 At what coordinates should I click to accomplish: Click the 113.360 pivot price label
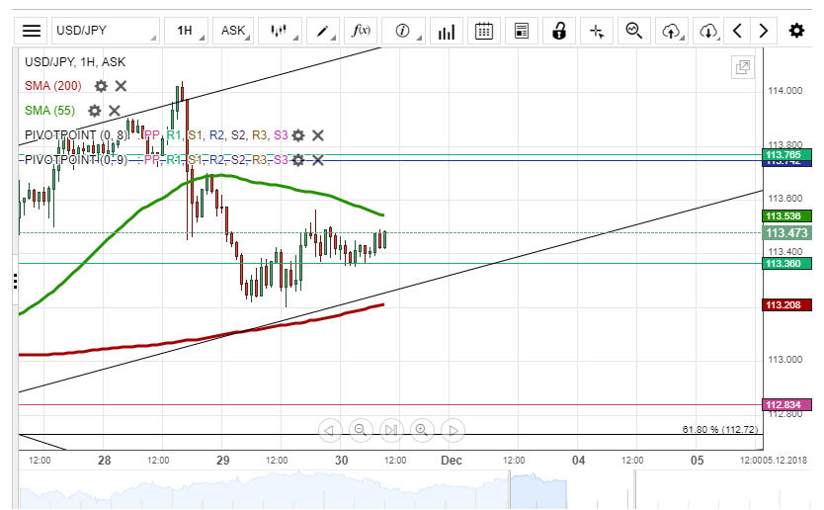tap(786, 264)
